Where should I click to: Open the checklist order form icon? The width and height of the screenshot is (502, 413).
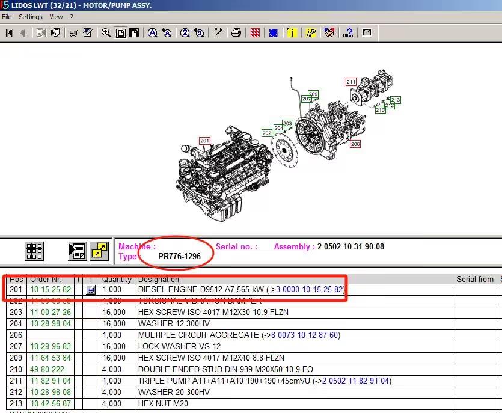tap(87, 32)
